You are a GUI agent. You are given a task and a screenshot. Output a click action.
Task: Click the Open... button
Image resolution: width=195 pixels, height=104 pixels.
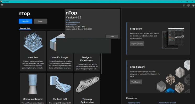tap(40, 21)
